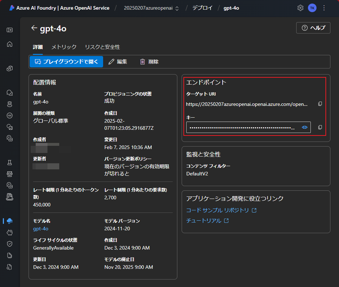Image resolution: width=339 pixels, height=287 pixels.
Task: Open the more options three-dot menu
Action: coord(324,7)
